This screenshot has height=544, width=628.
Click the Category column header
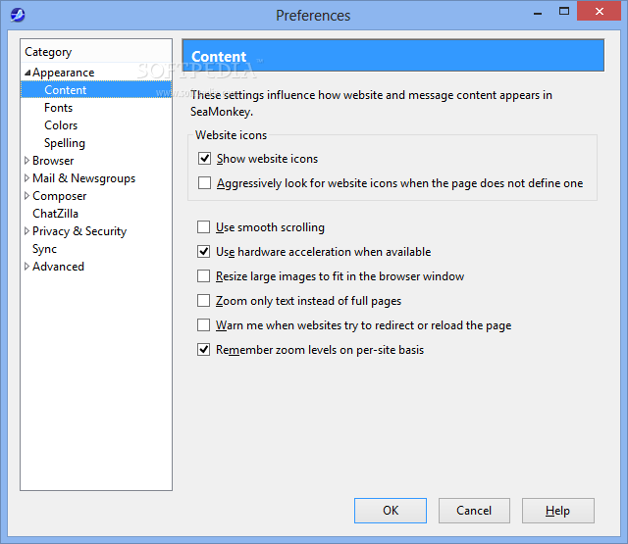click(96, 52)
